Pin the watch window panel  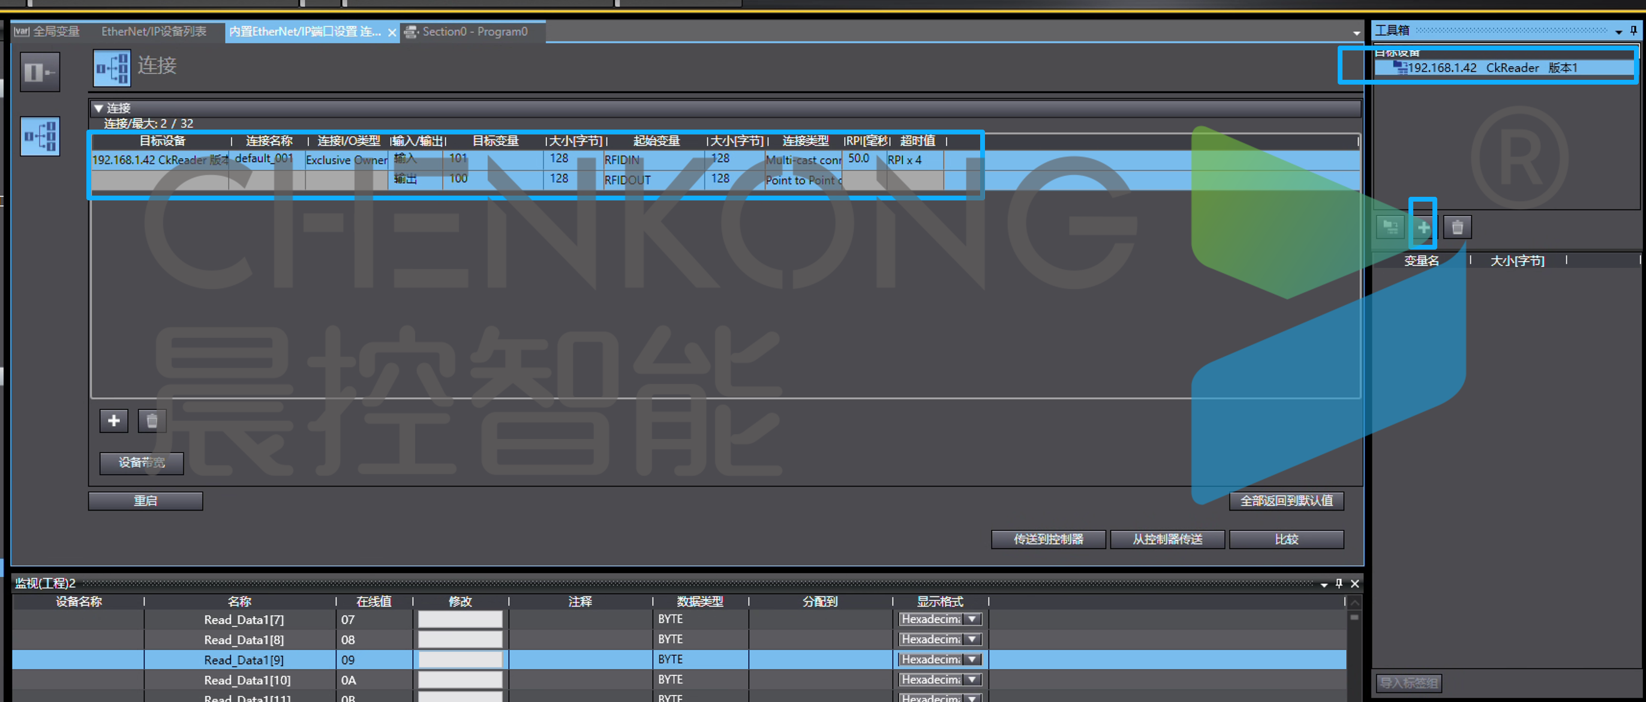pyautogui.click(x=1339, y=583)
